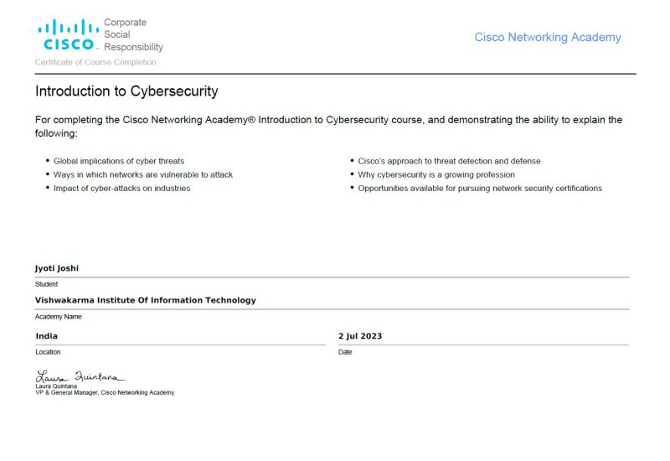Click the date 2 Jul 2023
The image size is (670, 461).
(x=360, y=336)
